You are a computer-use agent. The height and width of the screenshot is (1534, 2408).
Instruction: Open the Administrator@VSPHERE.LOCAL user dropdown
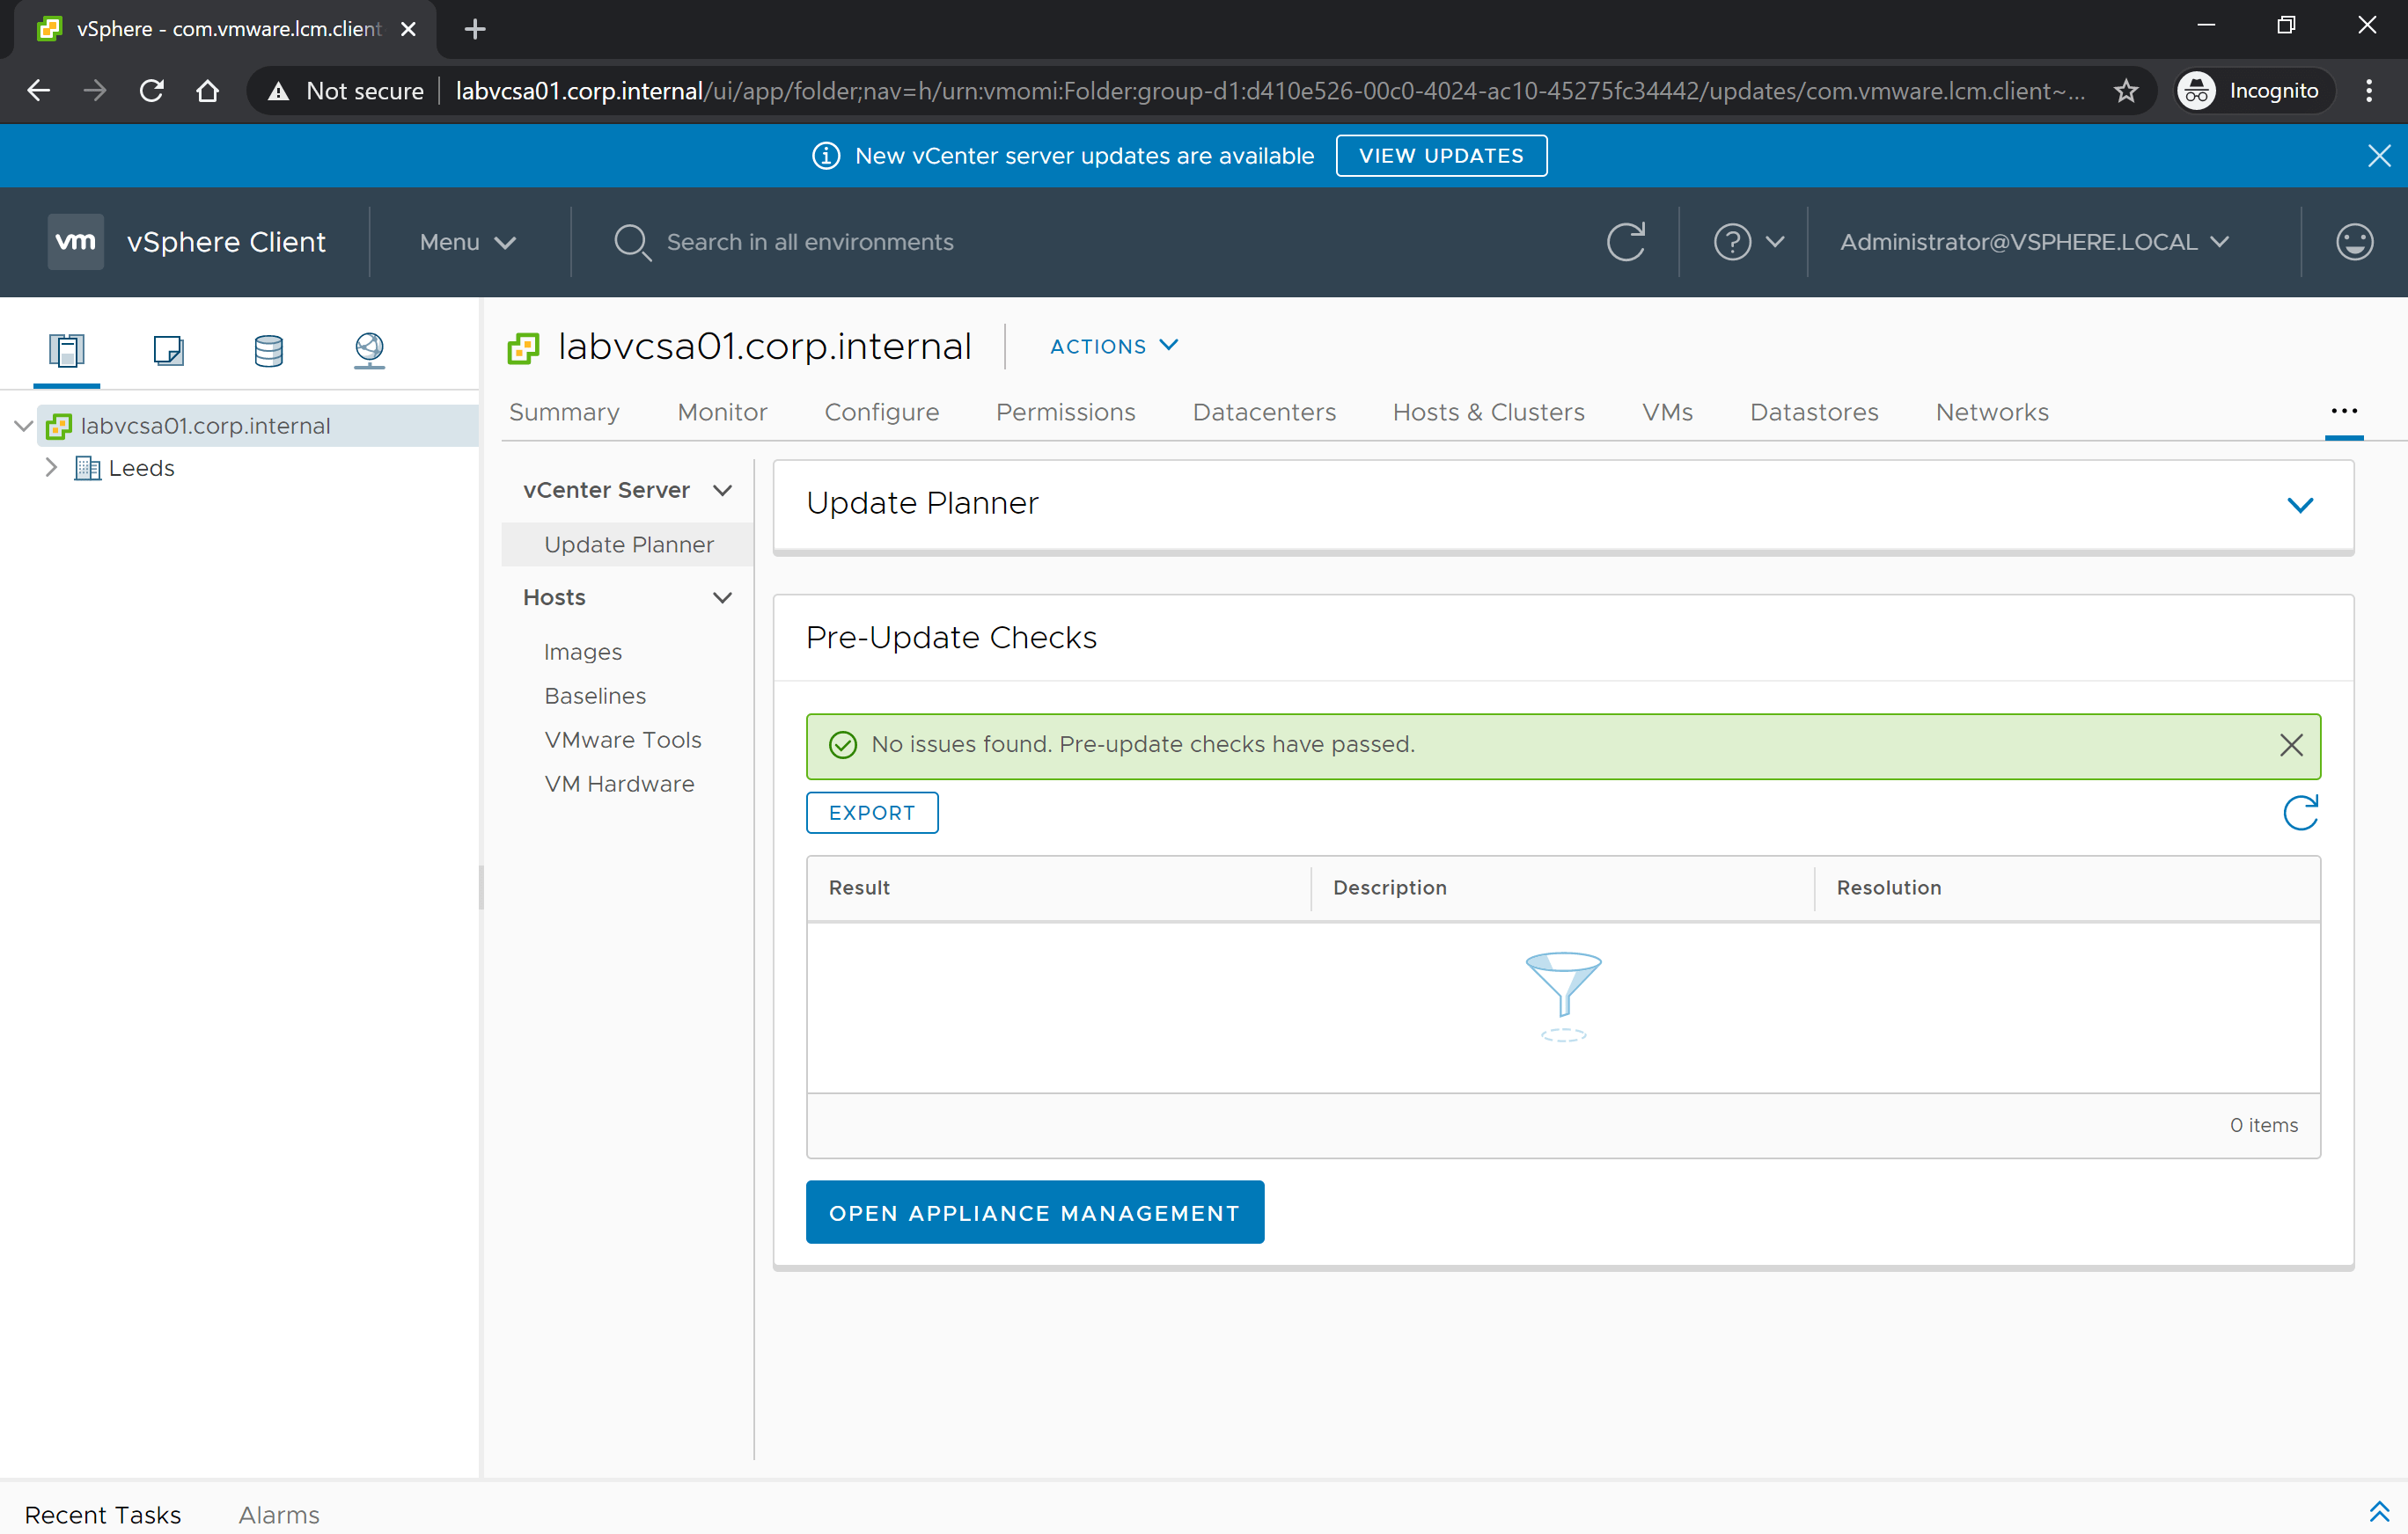pyautogui.click(x=2035, y=242)
